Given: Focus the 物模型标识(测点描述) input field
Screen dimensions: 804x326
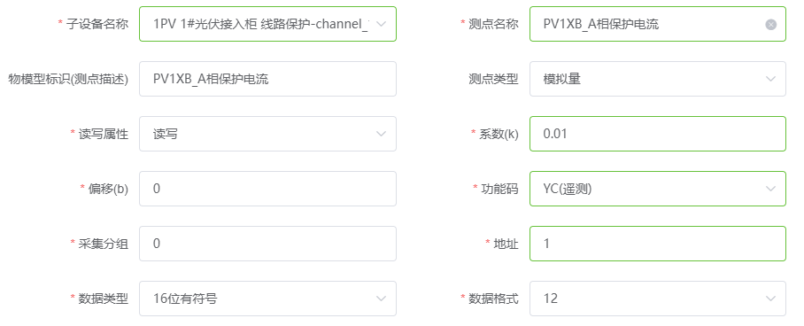Looking at the screenshot, I should 267,79.
